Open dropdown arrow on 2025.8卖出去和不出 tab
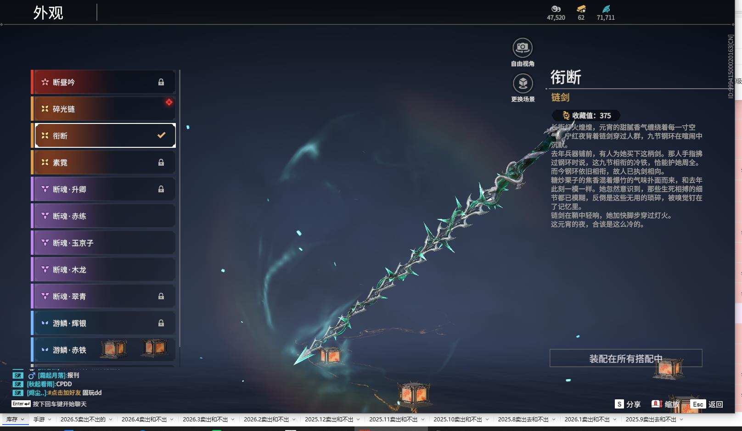The width and height of the screenshot is (742, 431). (554, 420)
